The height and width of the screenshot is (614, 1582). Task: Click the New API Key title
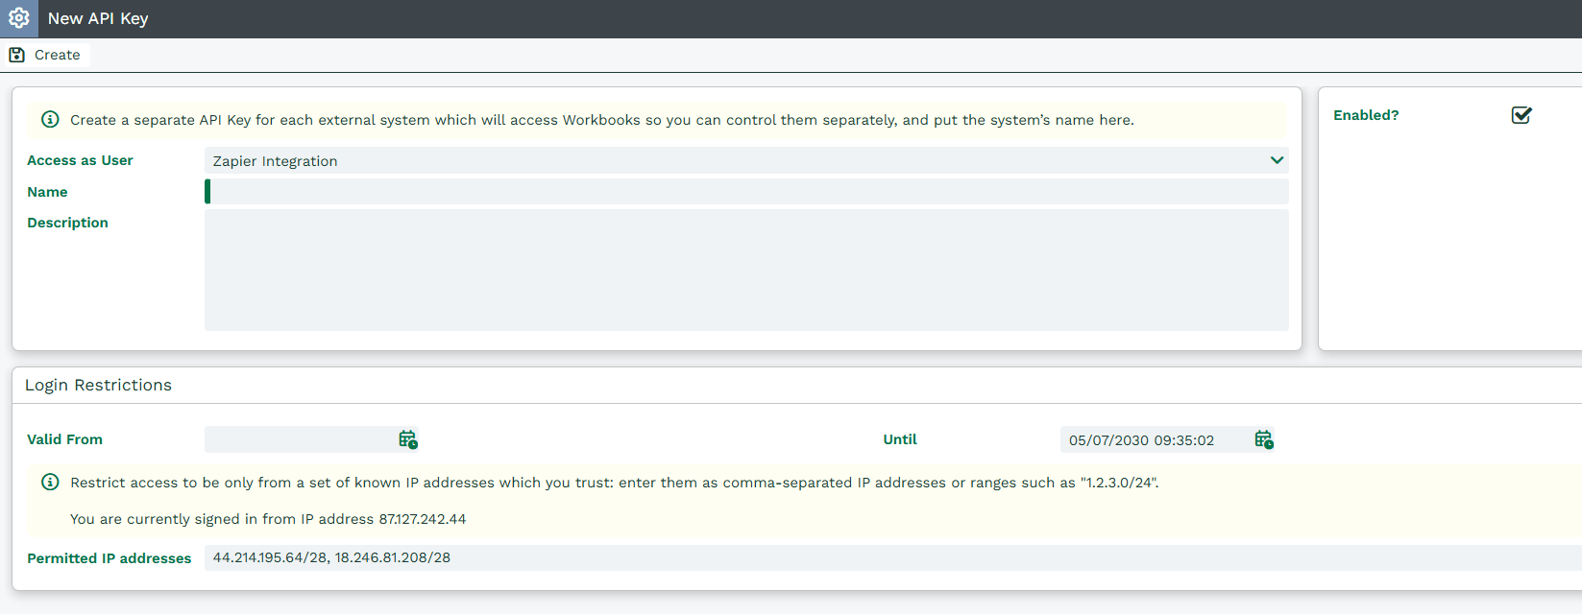[x=98, y=18]
